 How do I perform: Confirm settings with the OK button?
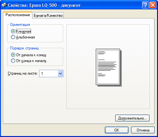(117, 130)
